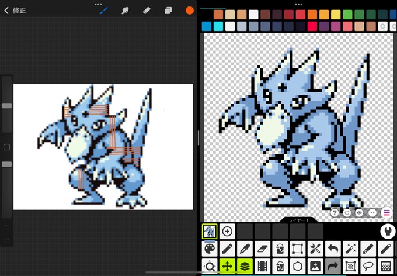Toggle the highlighted move tool
Image resolution: width=397 pixels, height=276 pixels.
[x=227, y=267]
